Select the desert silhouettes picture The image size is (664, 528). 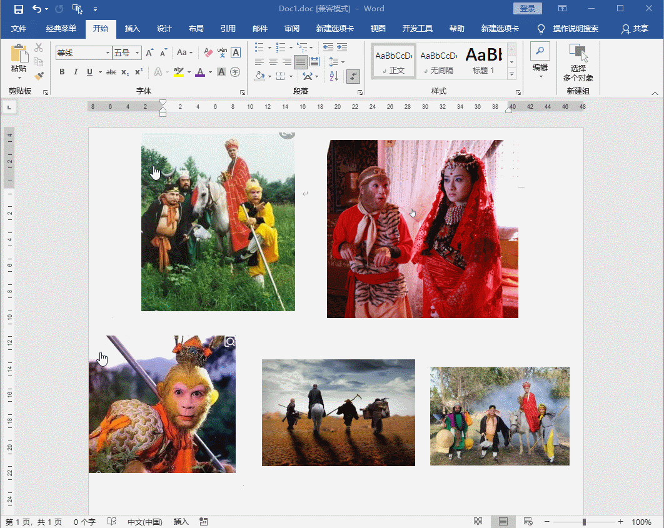coord(338,412)
